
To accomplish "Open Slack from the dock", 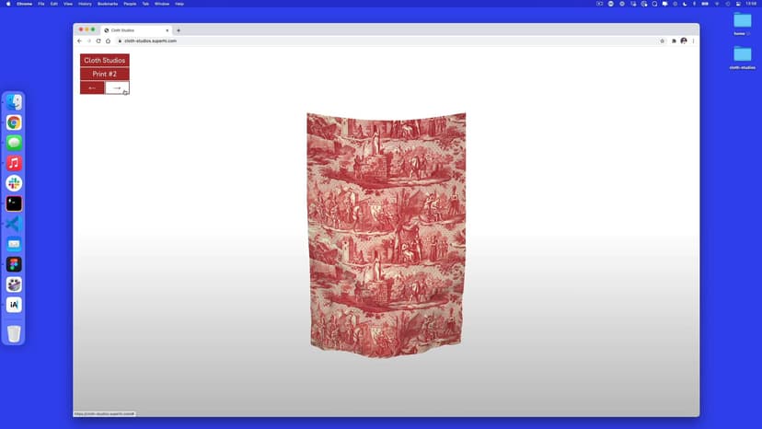I will 14,183.
